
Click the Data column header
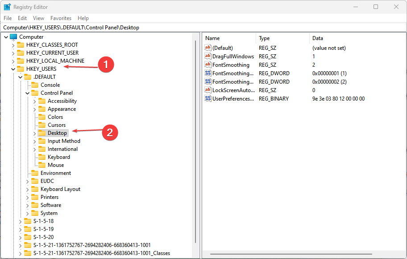click(357, 38)
